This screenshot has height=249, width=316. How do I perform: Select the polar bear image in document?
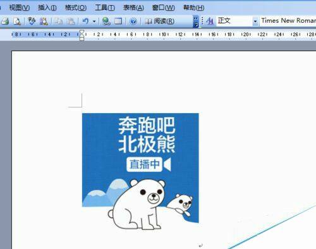click(140, 171)
